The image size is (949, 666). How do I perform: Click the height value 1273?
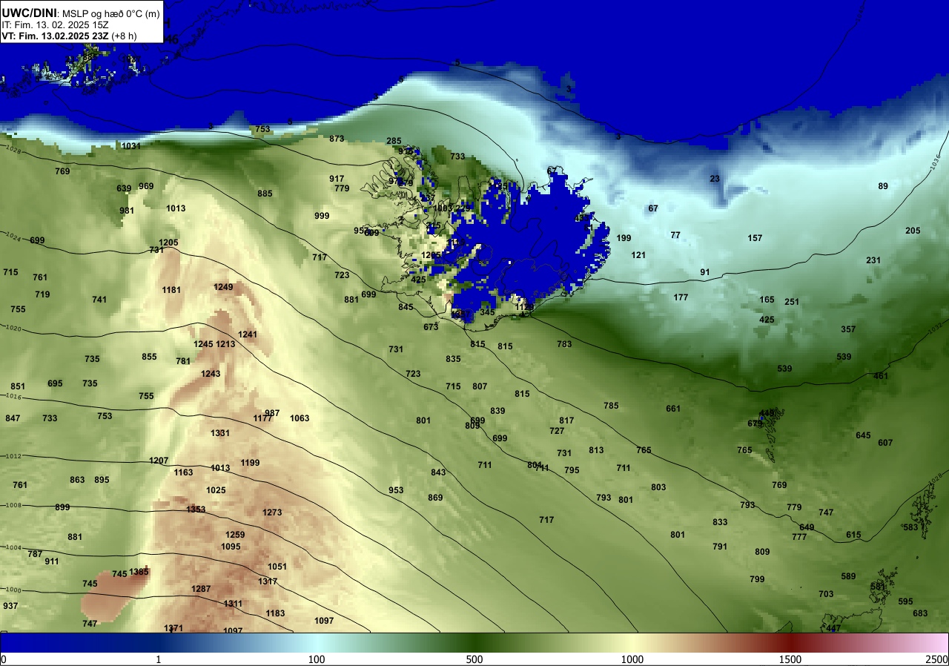[272, 512]
